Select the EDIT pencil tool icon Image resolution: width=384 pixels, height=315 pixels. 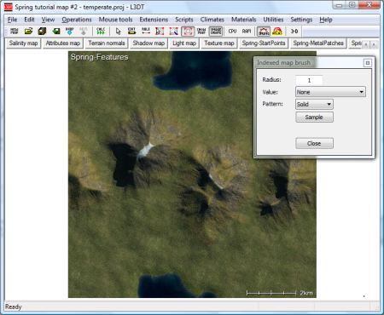(x=131, y=31)
